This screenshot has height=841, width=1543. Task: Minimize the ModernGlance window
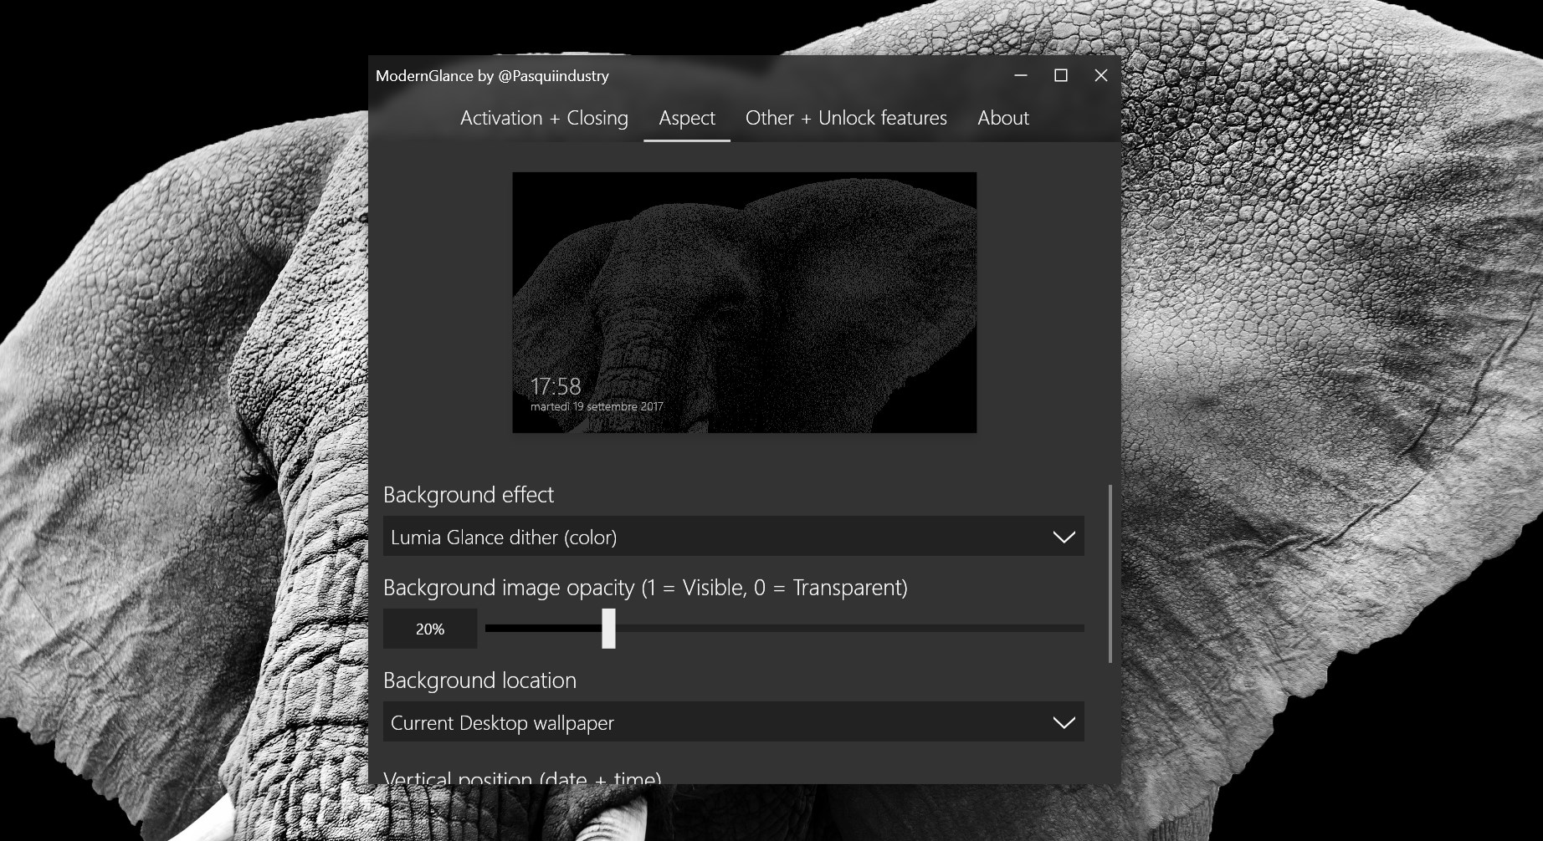tap(1021, 75)
